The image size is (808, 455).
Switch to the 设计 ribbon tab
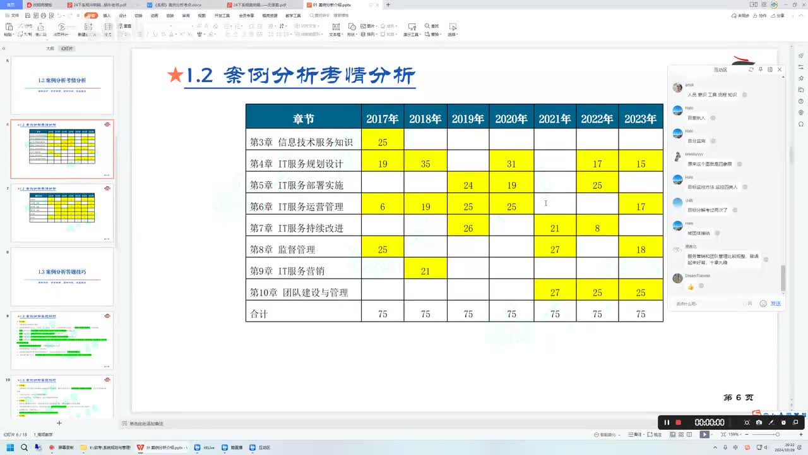(122, 15)
